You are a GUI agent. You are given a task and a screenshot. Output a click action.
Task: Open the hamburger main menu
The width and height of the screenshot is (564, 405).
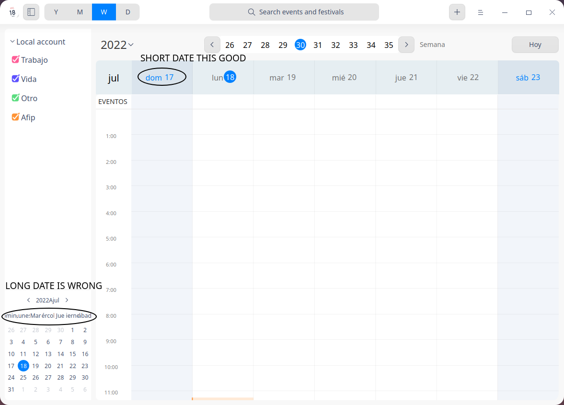pos(480,12)
